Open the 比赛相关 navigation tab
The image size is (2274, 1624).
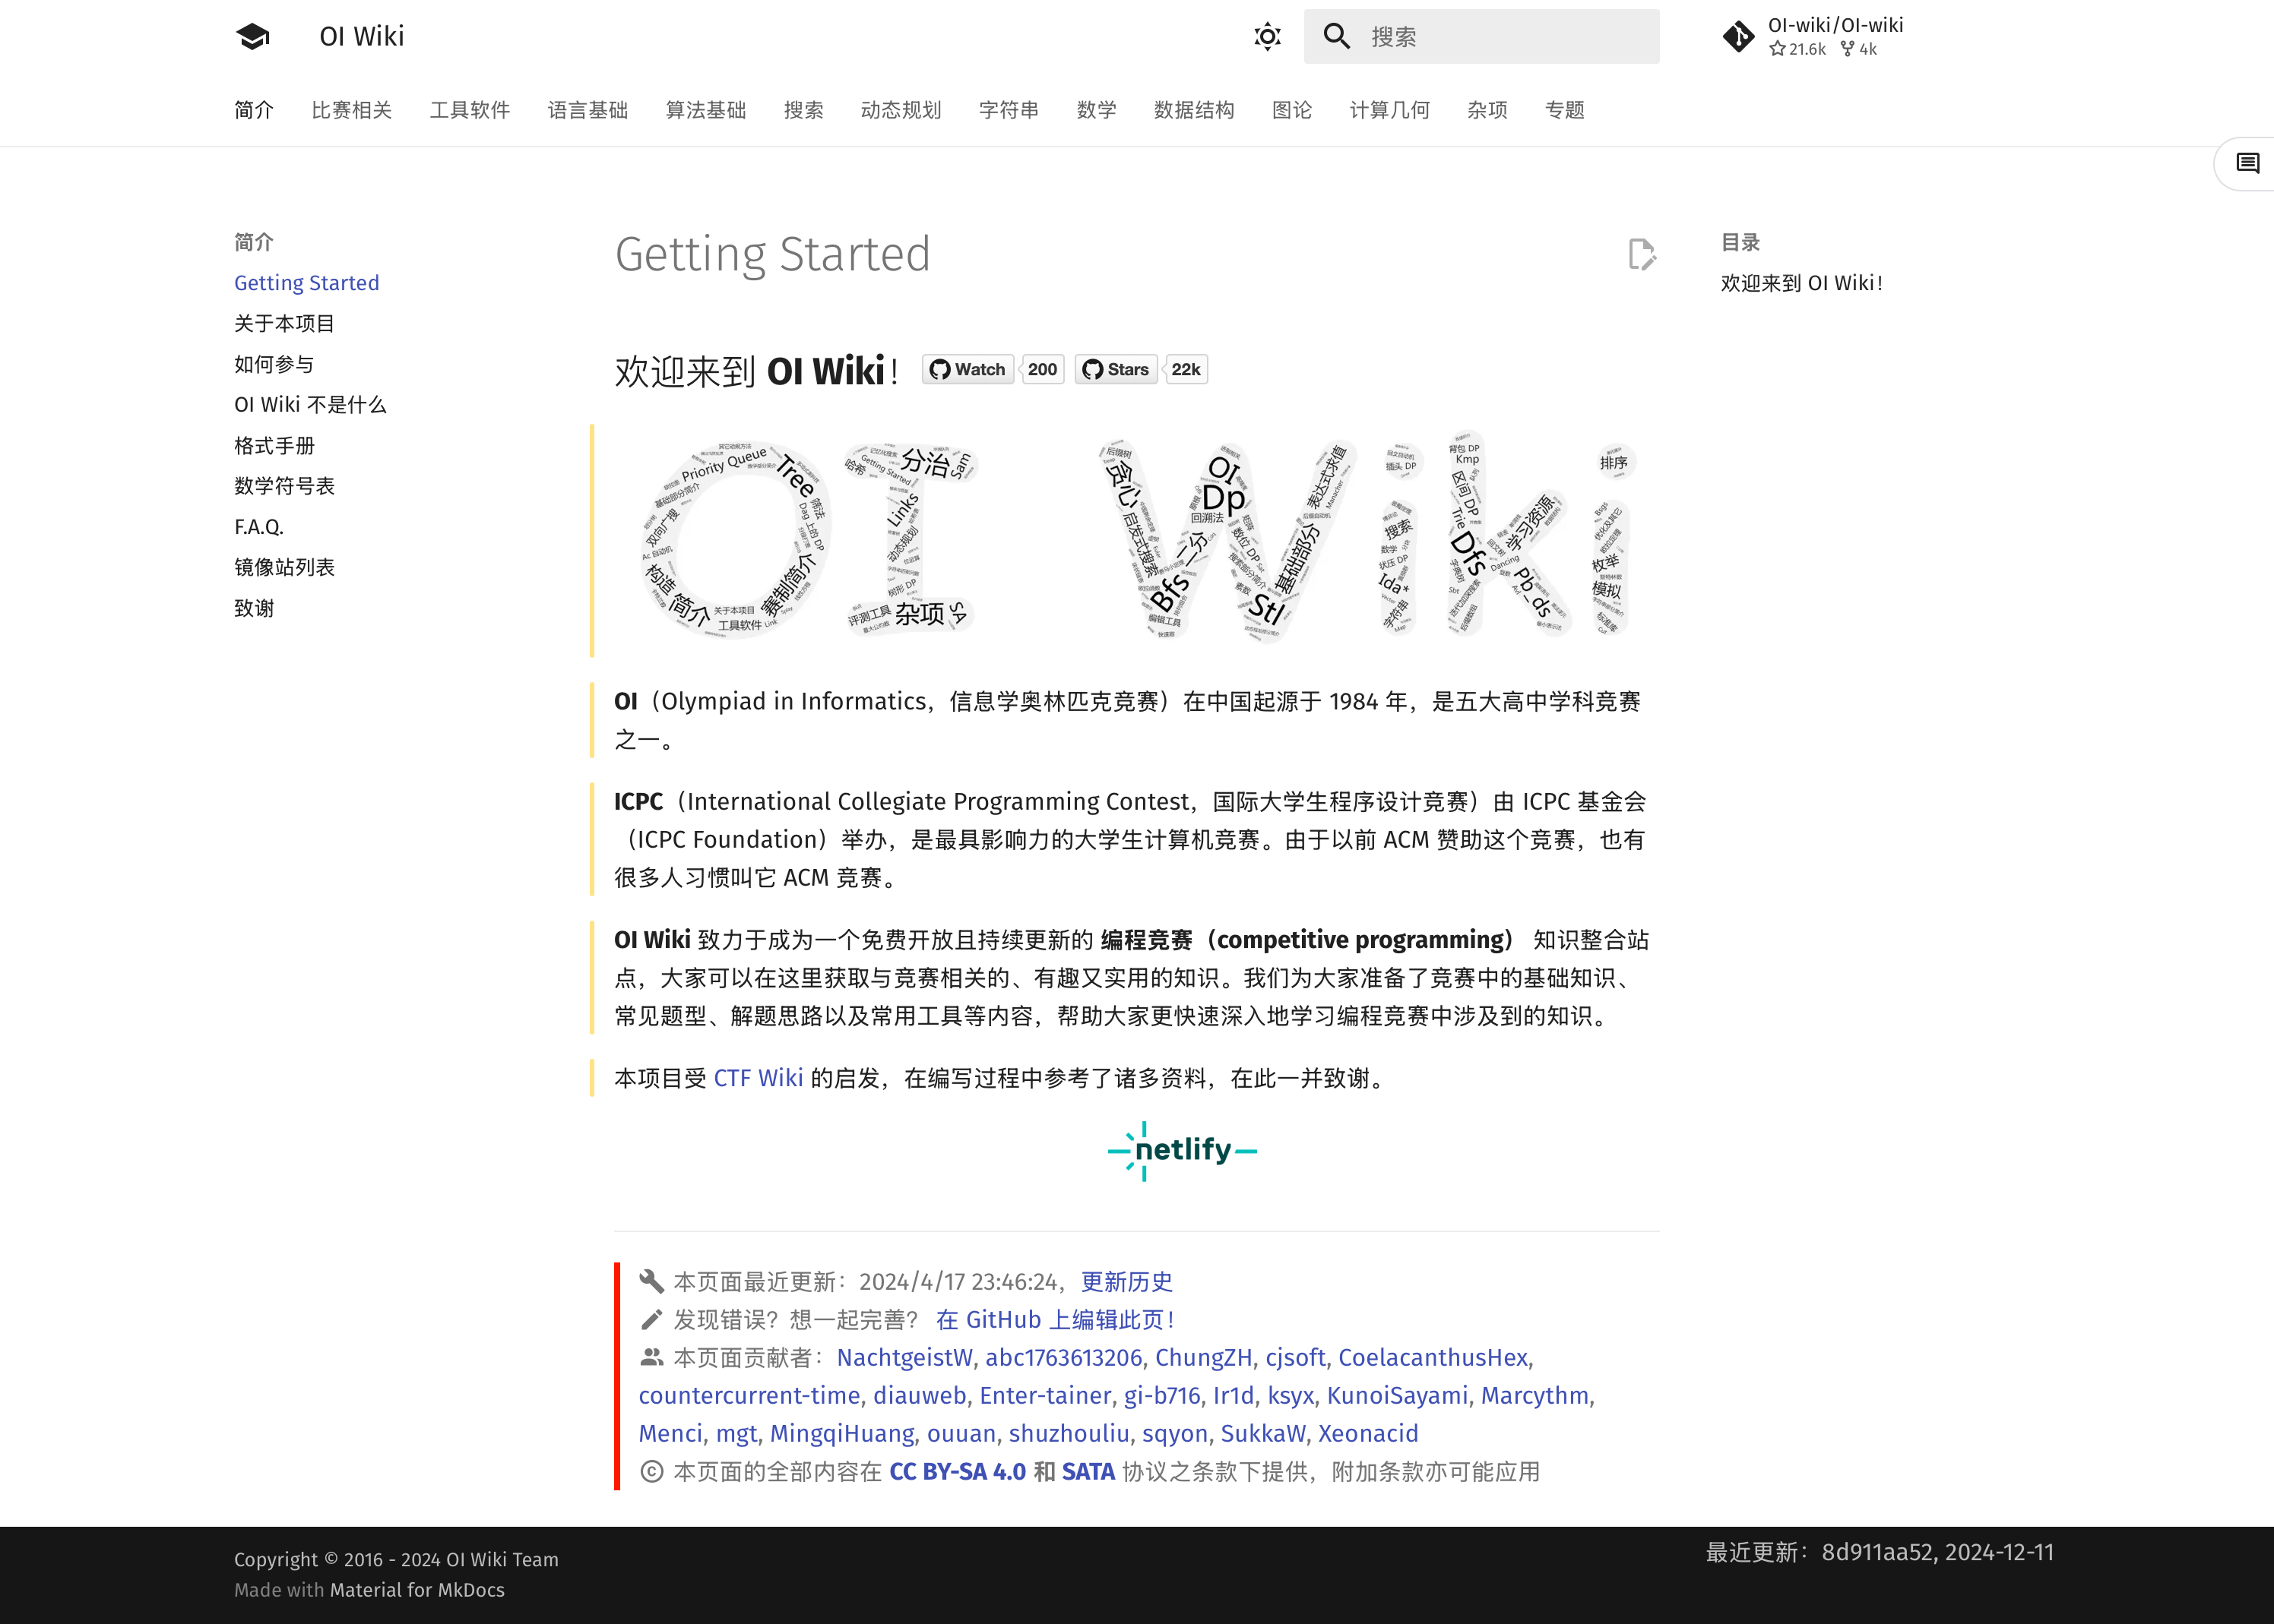351,110
